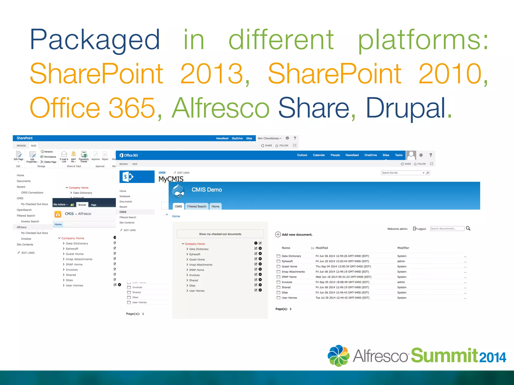This screenshot has height=385, width=514.
Task: Click the Office 365 settings gear
Action: tap(421, 155)
